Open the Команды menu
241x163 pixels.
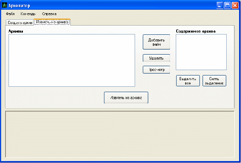click(28, 14)
